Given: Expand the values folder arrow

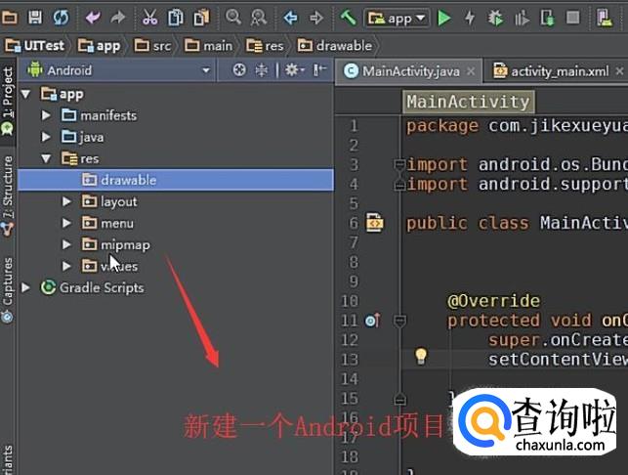Looking at the screenshot, I should [66, 266].
